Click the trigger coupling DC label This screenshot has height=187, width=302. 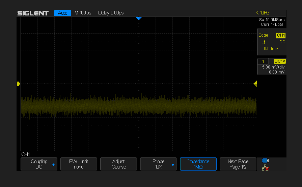click(282, 42)
